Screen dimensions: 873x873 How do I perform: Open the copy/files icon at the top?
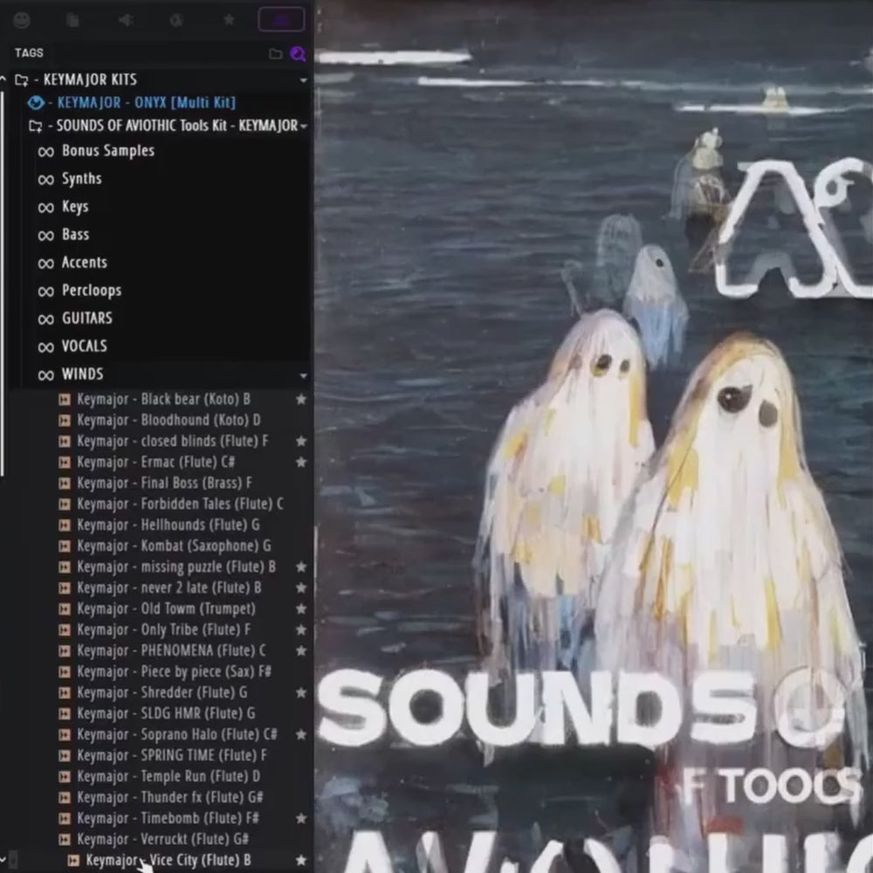[x=72, y=19]
